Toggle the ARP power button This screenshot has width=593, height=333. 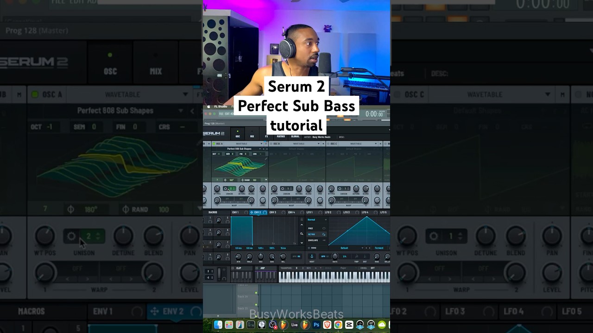point(257,268)
